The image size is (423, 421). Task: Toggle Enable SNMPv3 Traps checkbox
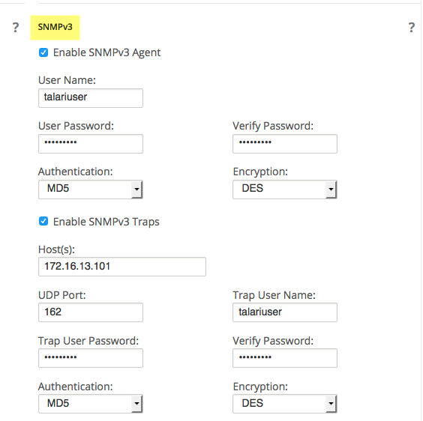tap(43, 221)
